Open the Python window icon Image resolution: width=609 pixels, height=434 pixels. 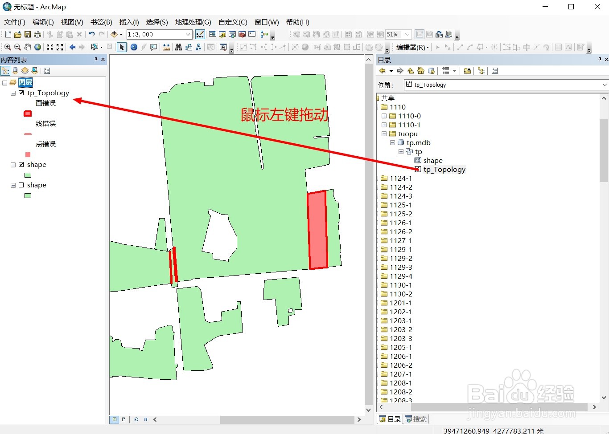[252, 34]
